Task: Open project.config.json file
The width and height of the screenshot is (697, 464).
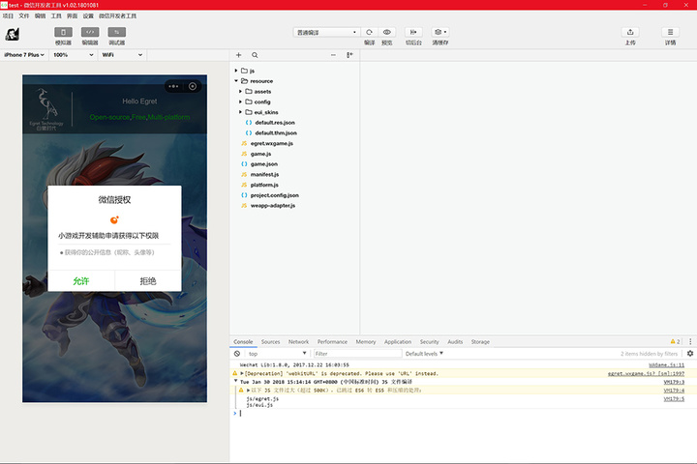Action: point(274,195)
